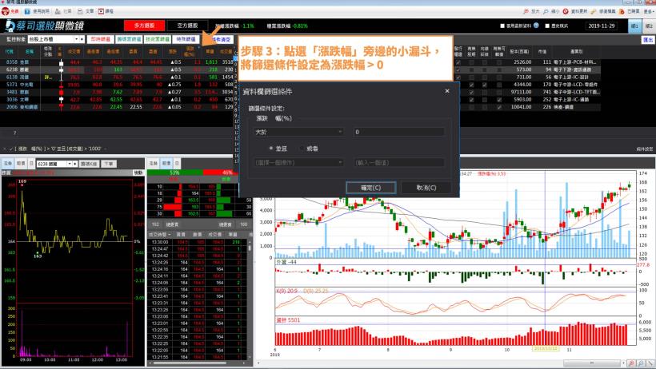Click filter value input field showing 0

(x=398, y=132)
